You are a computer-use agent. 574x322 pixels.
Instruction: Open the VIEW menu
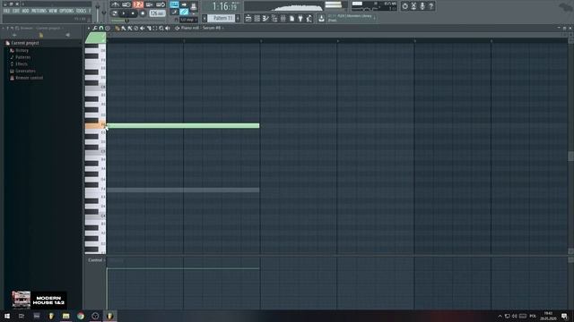point(53,11)
